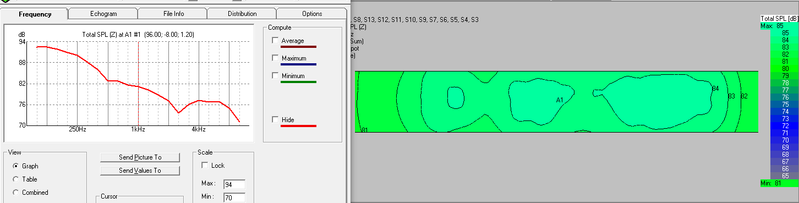Open the Echogram tab

(103, 14)
